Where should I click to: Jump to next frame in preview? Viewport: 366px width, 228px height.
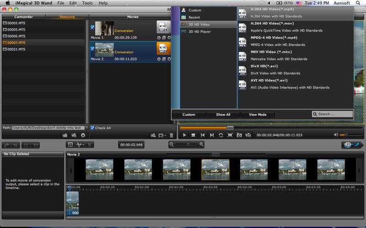click(212, 135)
